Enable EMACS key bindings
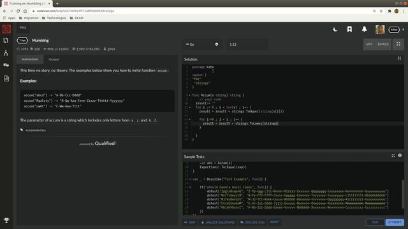408x229 pixels. 383,44
